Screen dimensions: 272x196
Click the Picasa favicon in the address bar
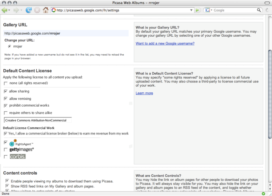[54, 10]
